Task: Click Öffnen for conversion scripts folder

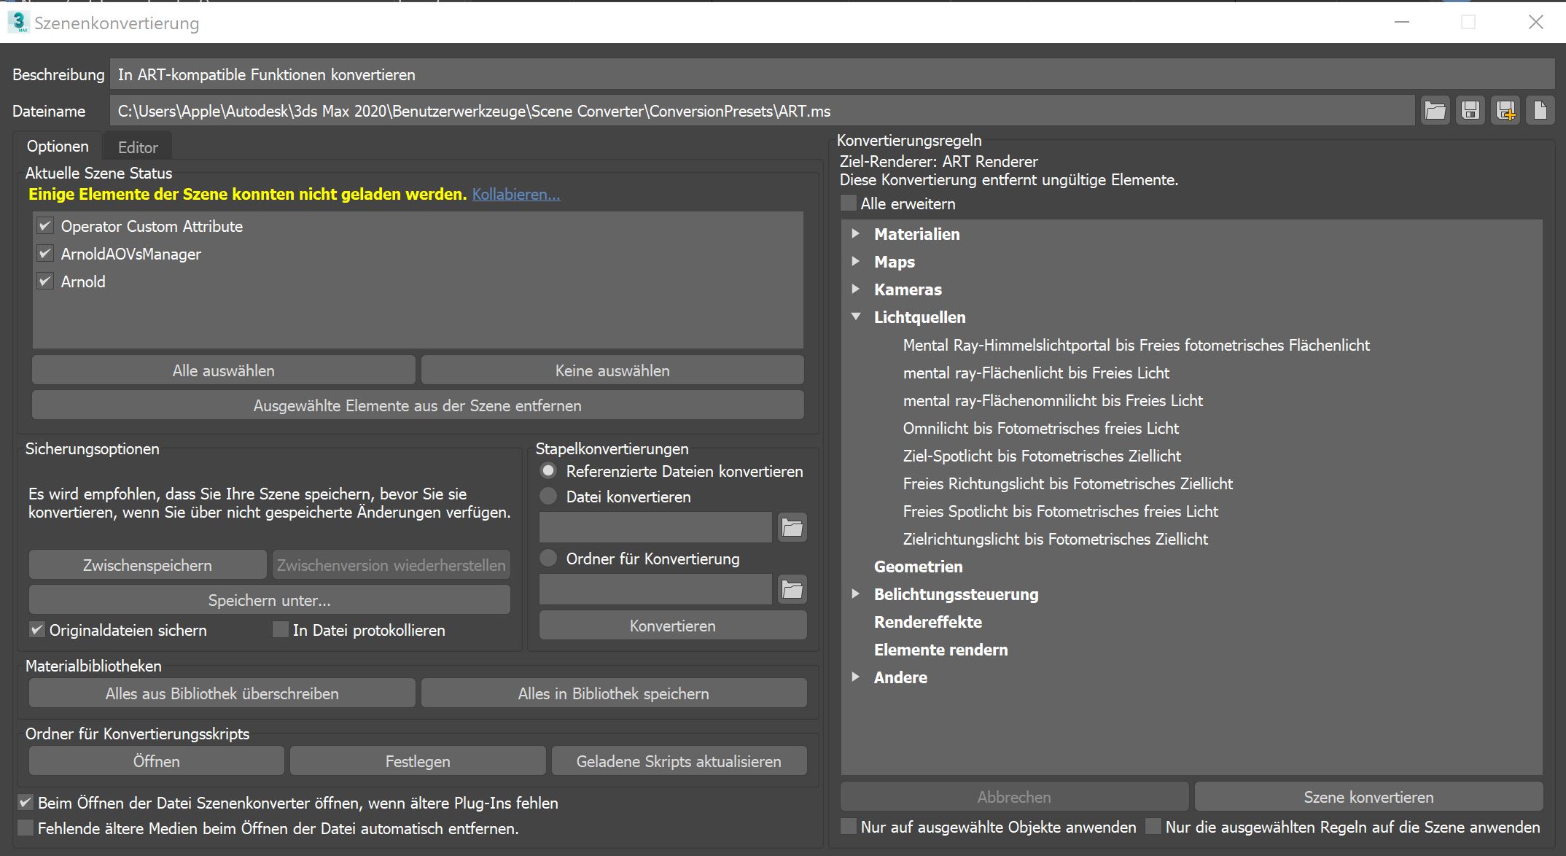Action: tap(157, 761)
